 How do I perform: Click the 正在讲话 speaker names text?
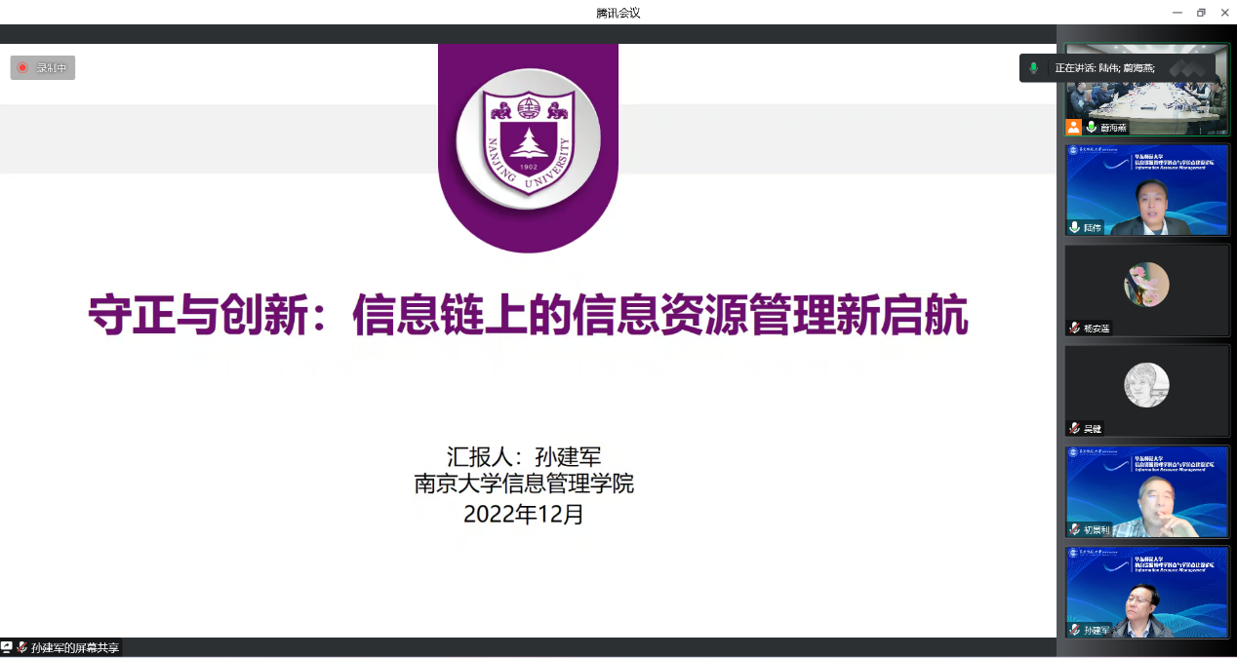click(x=1104, y=68)
